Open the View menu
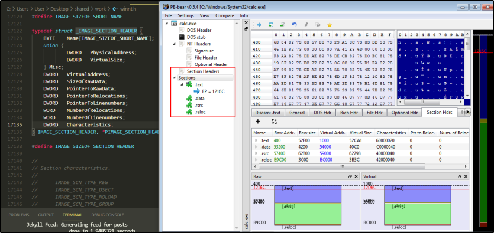The height and width of the screenshot is (233, 494). (205, 15)
